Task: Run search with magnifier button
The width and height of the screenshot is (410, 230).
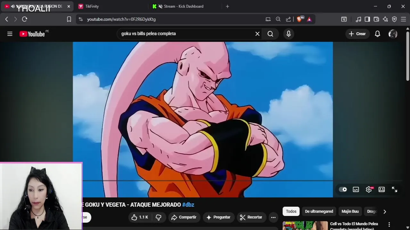Action: [x=270, y=34]
